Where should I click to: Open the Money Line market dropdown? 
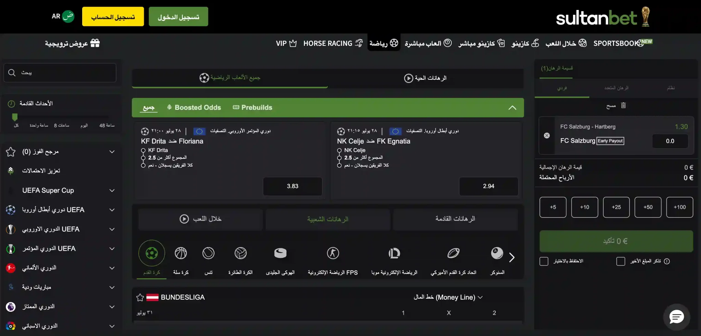pyautogui.click(x=448, y=297)
